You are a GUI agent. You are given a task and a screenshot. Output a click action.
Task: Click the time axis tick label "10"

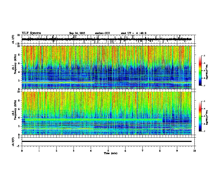[x=194, y=151]
